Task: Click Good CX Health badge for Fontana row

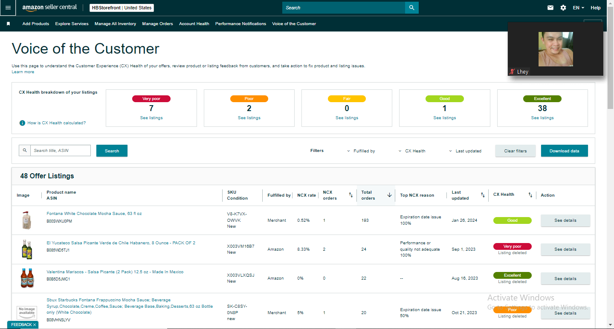Action: tap(513, 220)
